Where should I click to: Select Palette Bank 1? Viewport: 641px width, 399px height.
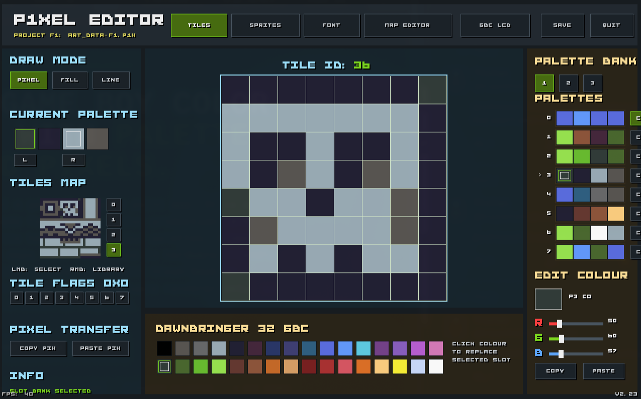pyautogui.click(x=544, y=83)
